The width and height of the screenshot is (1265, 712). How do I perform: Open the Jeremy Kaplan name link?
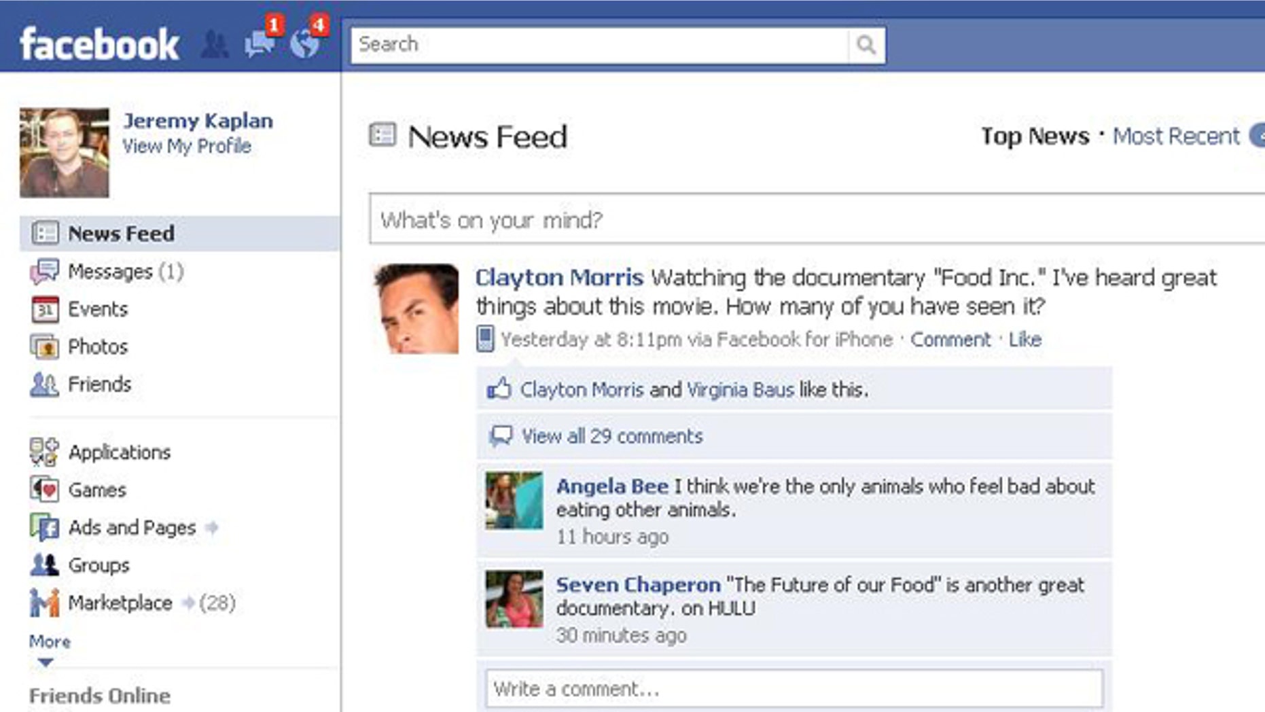(x=198, y=121)
